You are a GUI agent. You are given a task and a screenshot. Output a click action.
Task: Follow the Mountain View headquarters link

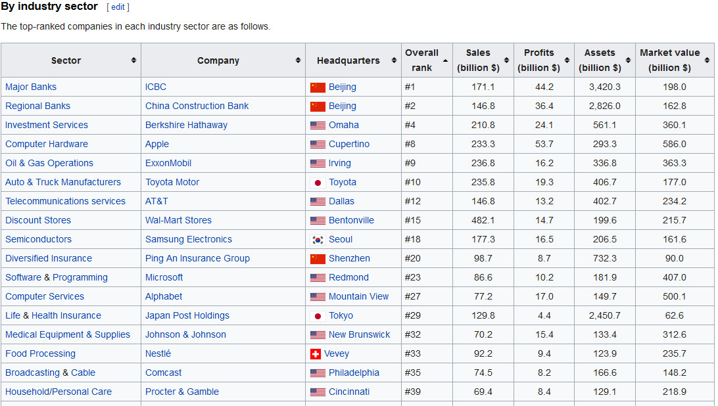[x=358, y=296]
